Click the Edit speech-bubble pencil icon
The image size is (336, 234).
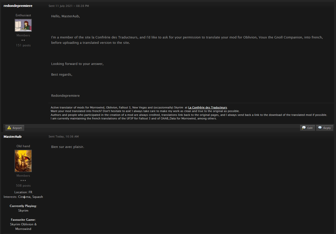[x=304, y=128]
